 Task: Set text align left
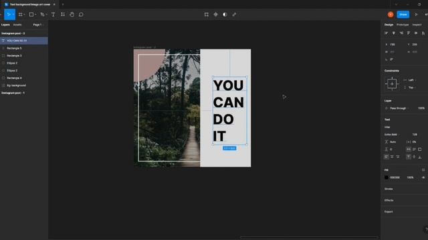pyautogui.click(x=387, y=157)
